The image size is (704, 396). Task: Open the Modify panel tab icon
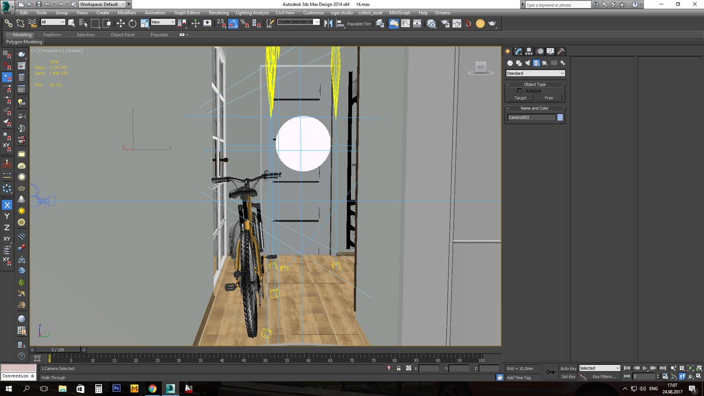[519, 51]
